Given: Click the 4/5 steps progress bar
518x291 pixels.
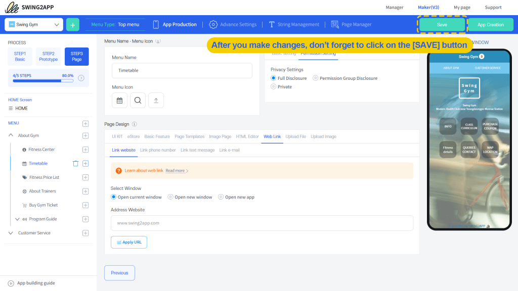Looking at the screenshot, I should (43, 80).
